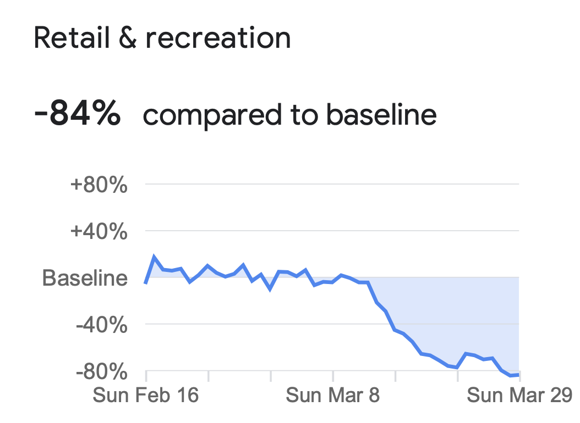Image resolution: width=580 pixels, height=423 pixels.
Task: Click the end point of the blue line
Action: point(518,375)
